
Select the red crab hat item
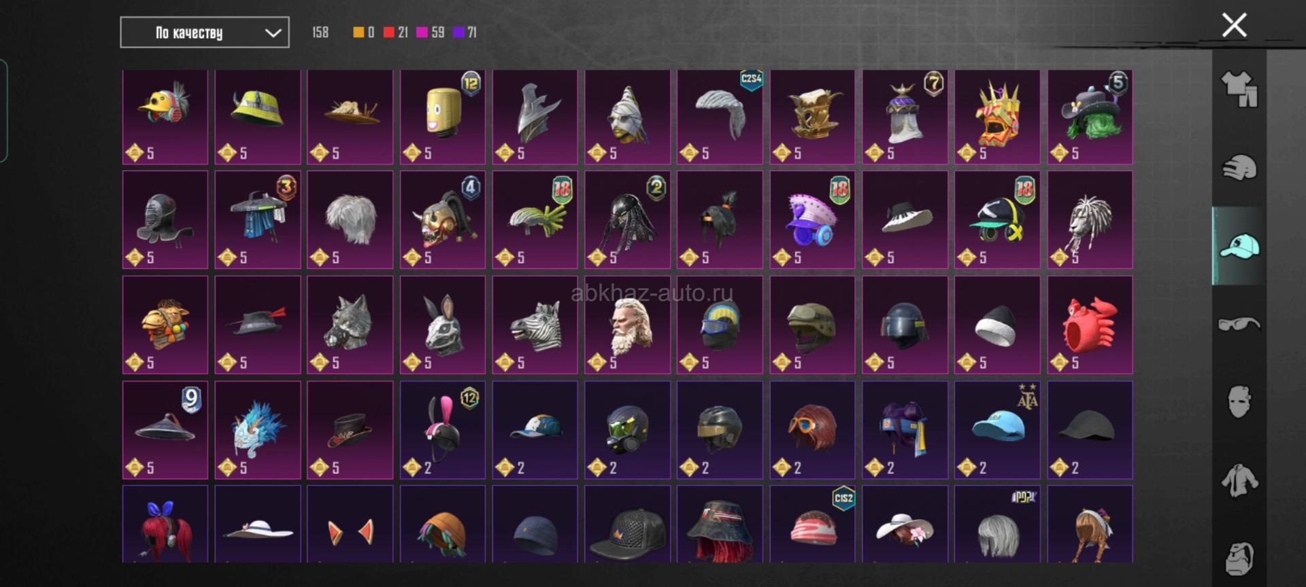point(1090,325)
